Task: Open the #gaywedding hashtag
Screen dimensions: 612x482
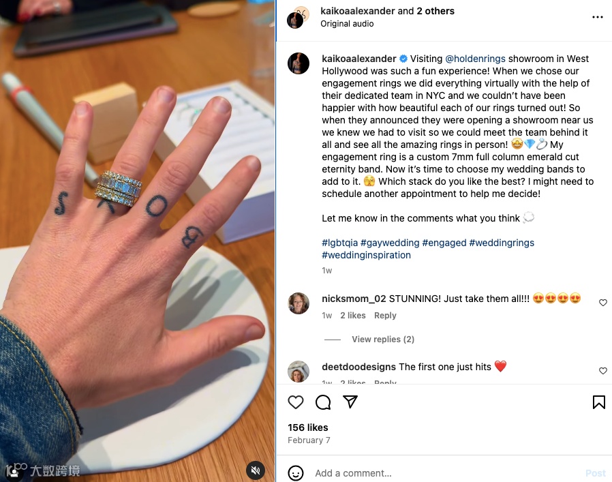Action: [x=390, y=243]
